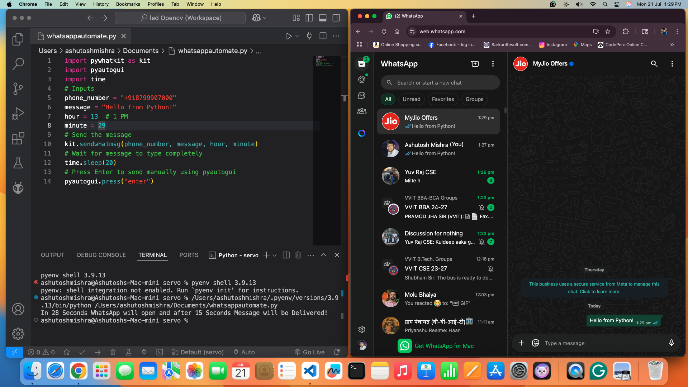
Task: Reload the WhatsApp web page
Action: (x=384, y=32)
